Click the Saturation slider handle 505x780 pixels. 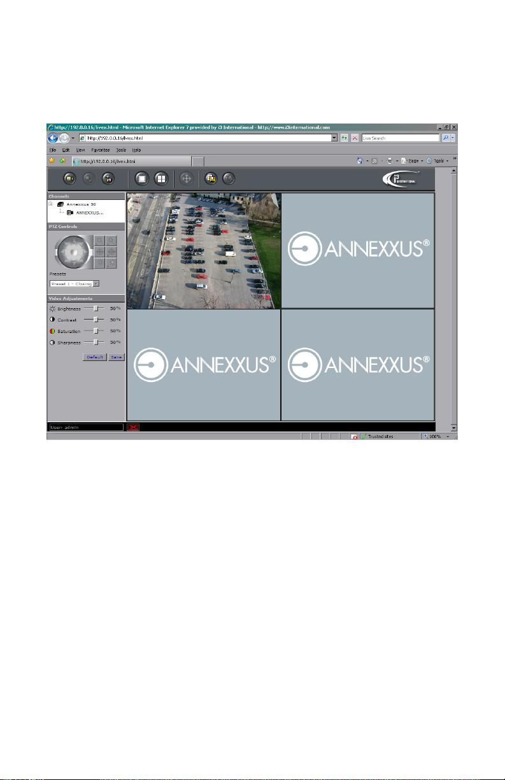coord(96,331)
